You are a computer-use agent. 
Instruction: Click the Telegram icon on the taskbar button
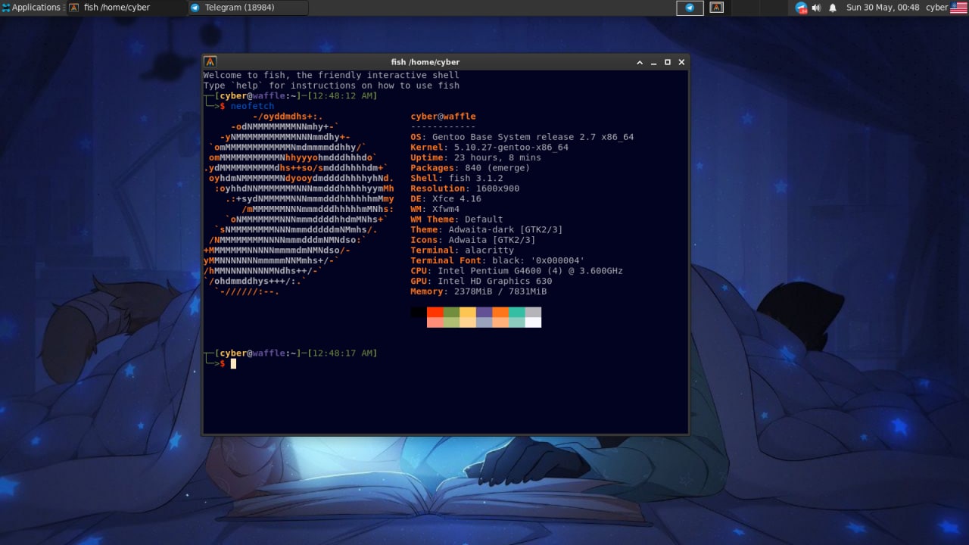point(195,8)
